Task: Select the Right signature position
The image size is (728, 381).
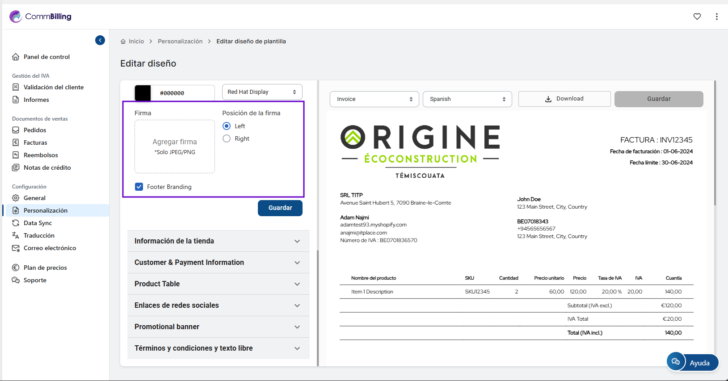Action: click(227, 138)
